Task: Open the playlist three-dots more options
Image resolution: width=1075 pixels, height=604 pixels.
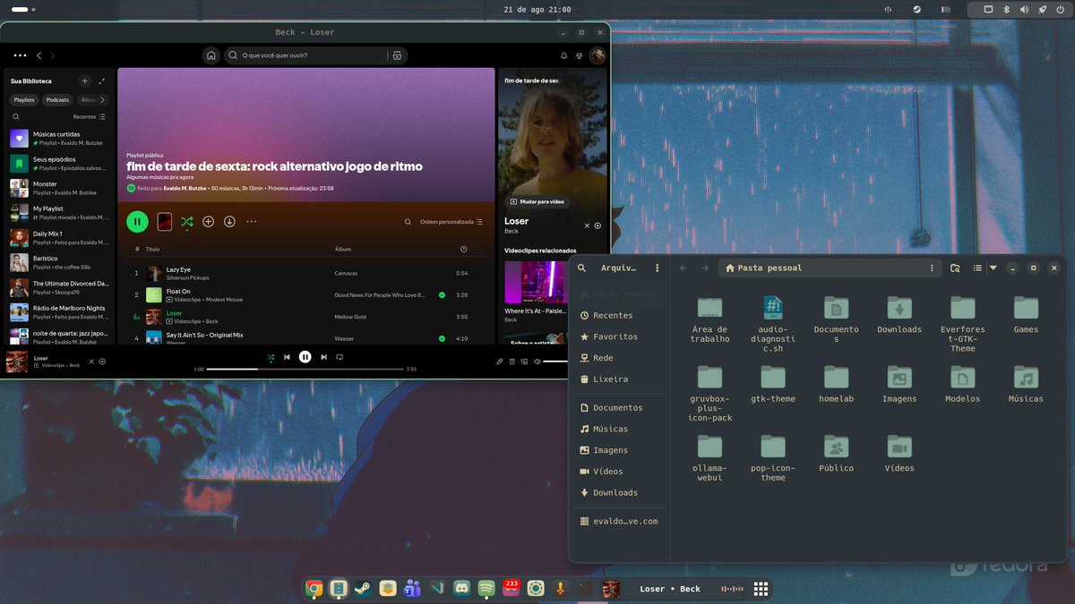Action: click(251, 221)
